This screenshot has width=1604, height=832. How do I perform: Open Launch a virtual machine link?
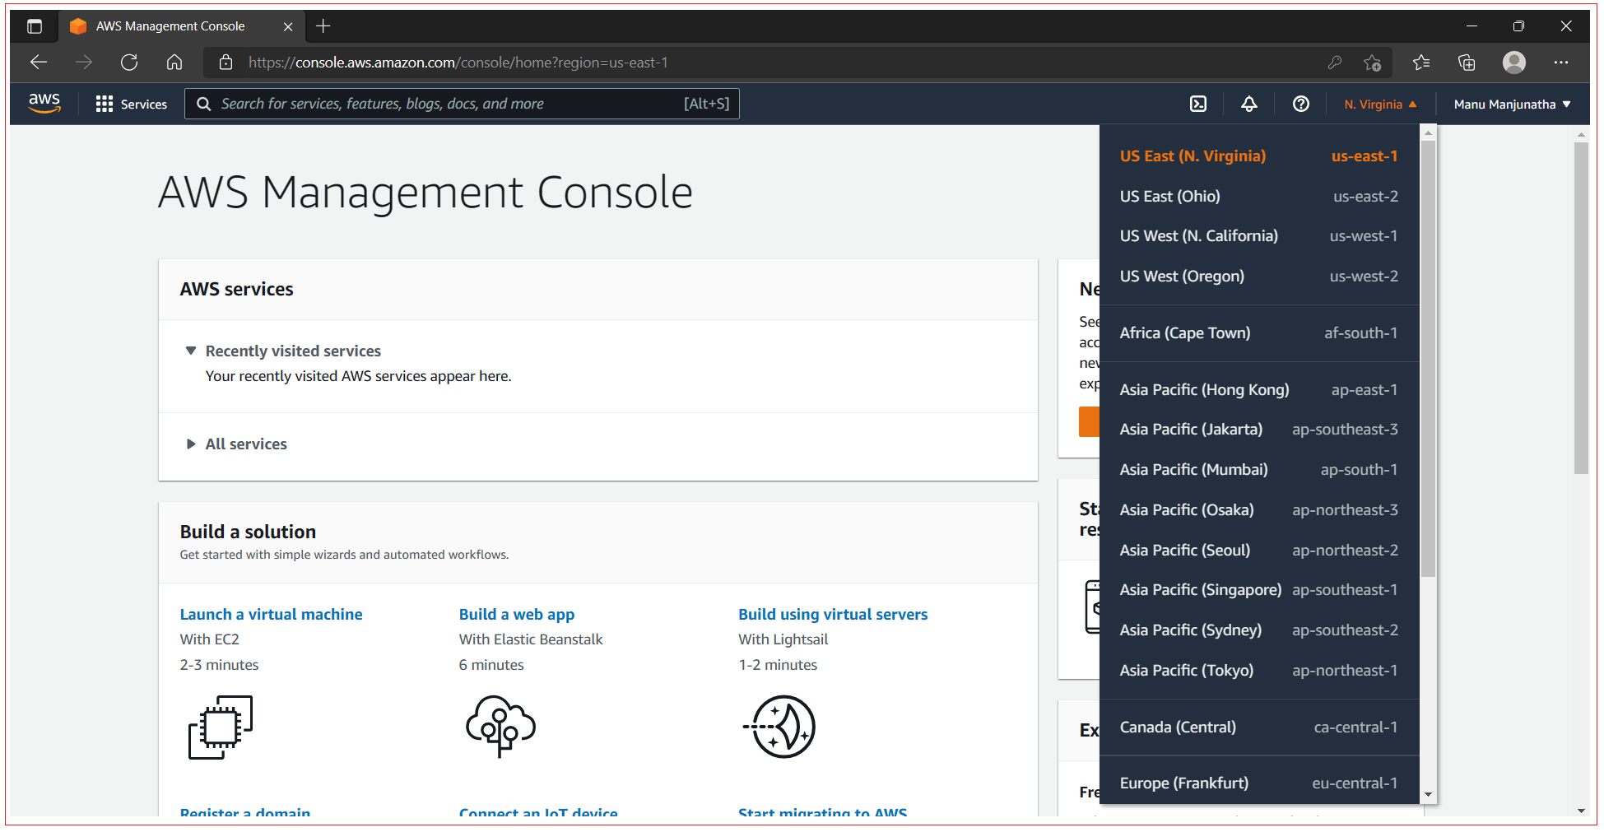[271, 615]
